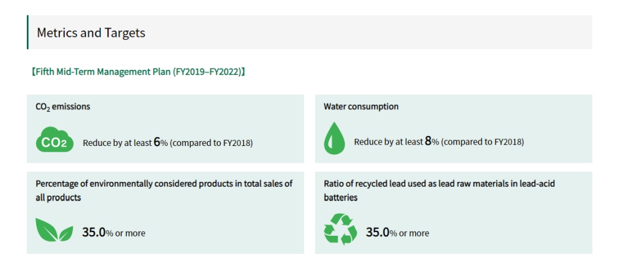This screenshot has width=623, height=267.
Task: Click the Fifth Mid-Term Management Plan heading
Action: 137,72
